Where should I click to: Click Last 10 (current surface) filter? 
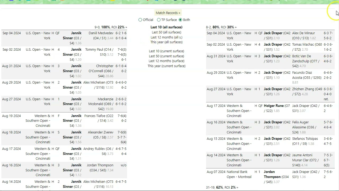click(x=166, y=51)
